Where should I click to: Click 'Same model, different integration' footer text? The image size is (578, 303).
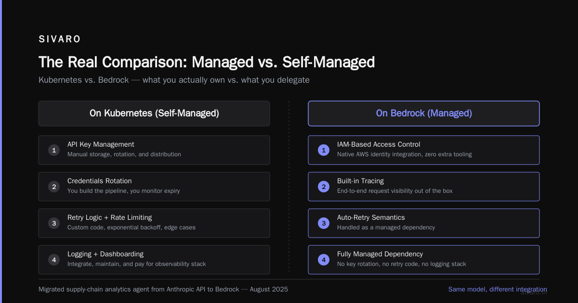[x=498, y=290]
